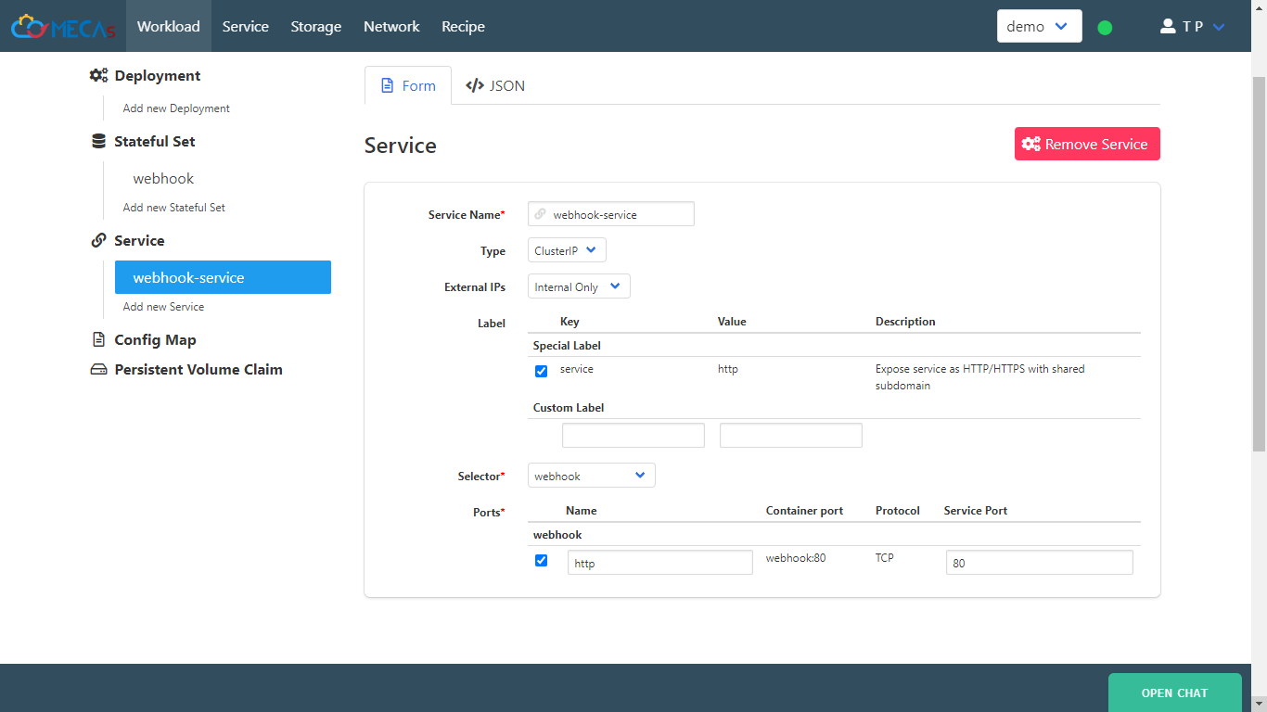Viewport: 1267px width, 712px height.
Task: Open the Storage menu
Action: 316,26
